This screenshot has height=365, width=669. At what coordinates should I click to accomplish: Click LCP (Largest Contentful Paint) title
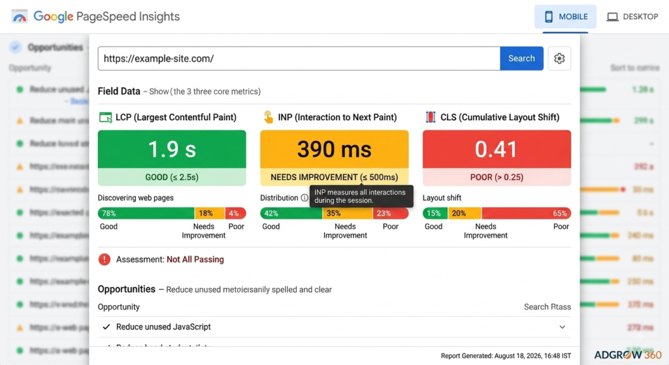176,118
